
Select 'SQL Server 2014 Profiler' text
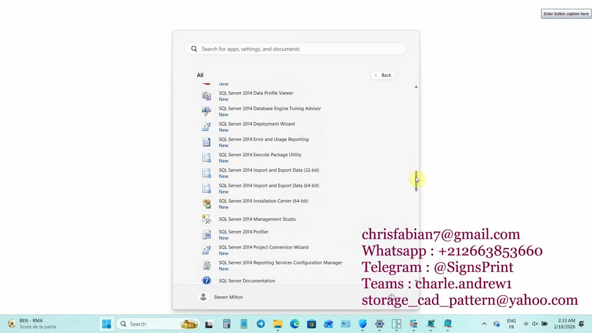pyautogui.click(x=243, y=232)
